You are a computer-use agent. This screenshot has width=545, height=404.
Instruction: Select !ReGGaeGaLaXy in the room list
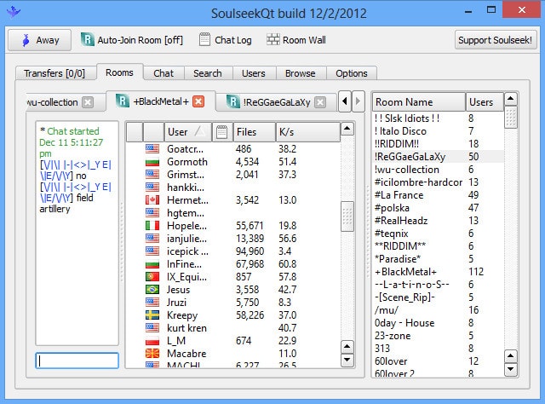438,157
